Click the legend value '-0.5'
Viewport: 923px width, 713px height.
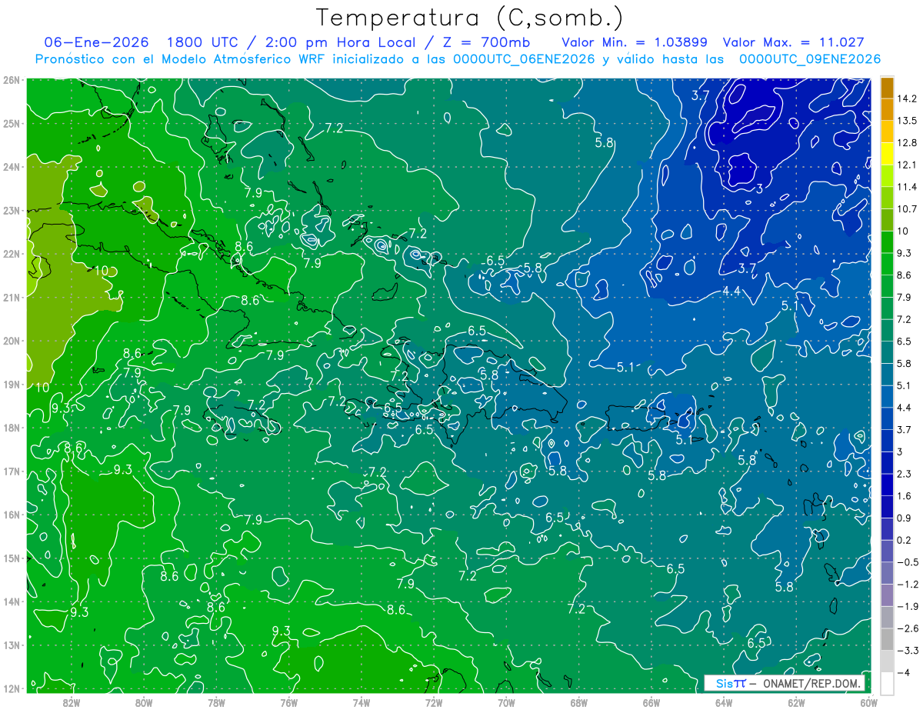[907, 562]
